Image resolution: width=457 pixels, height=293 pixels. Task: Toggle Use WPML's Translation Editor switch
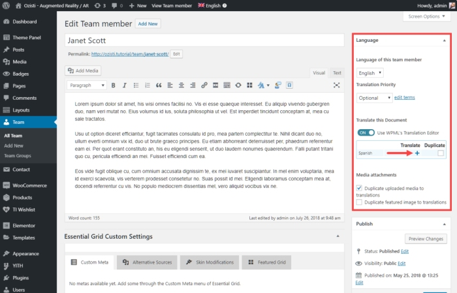point(366,132)
